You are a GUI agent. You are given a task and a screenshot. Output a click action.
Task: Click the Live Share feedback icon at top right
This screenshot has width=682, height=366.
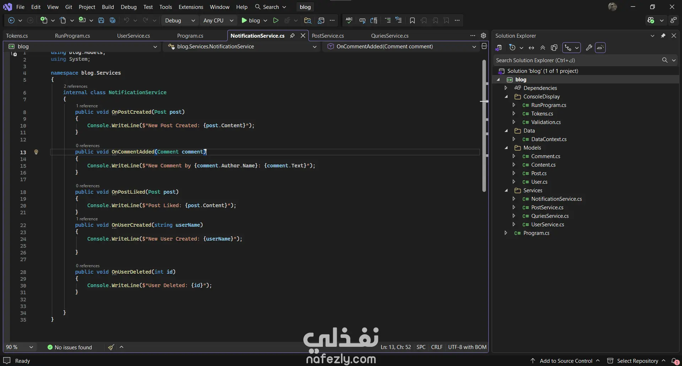[x=673, y=21]
